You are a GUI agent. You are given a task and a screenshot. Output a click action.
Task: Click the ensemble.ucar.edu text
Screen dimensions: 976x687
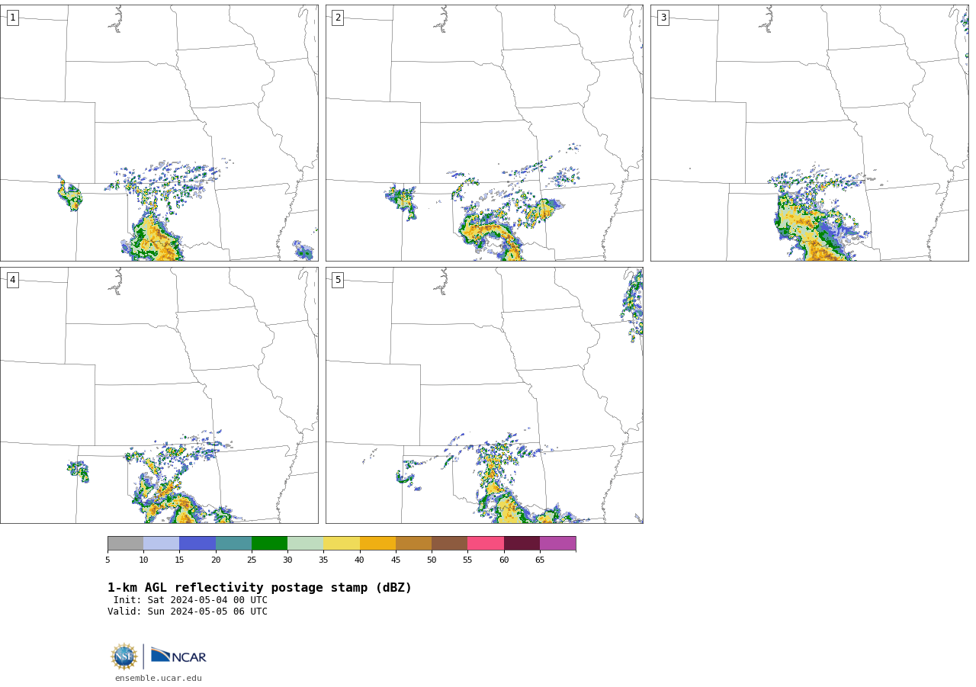(159, 679)
